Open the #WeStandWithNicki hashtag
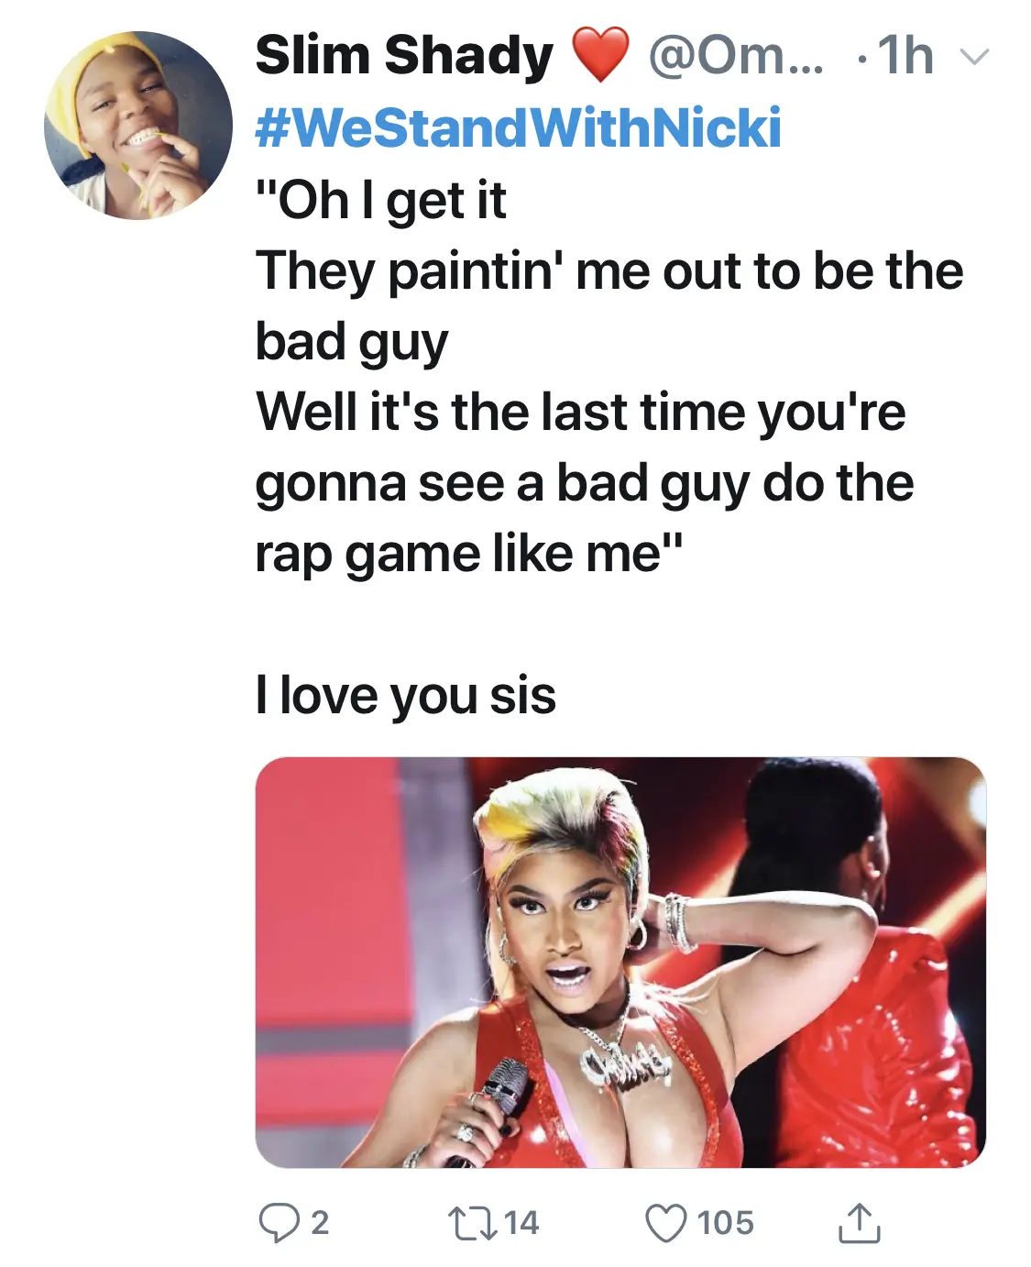Screen dimensions: 1031x1267 (x=518, y=127)
